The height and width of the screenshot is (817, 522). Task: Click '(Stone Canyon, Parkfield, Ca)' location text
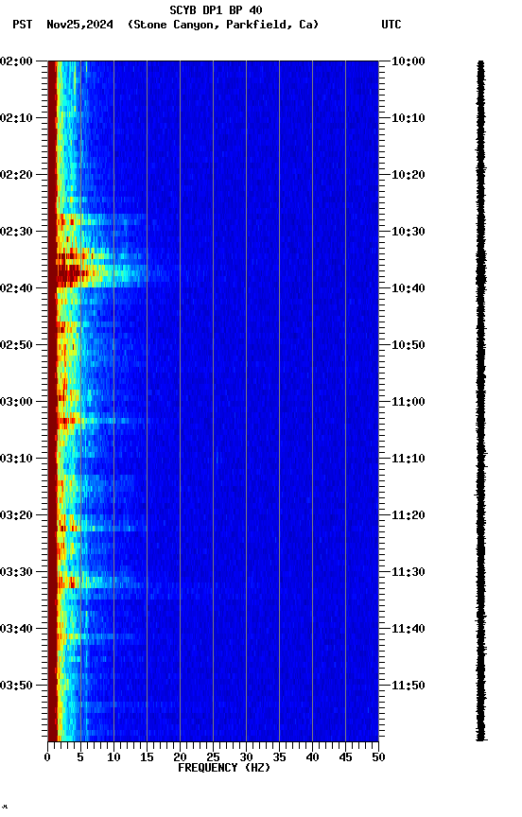(x=223, y=25)
